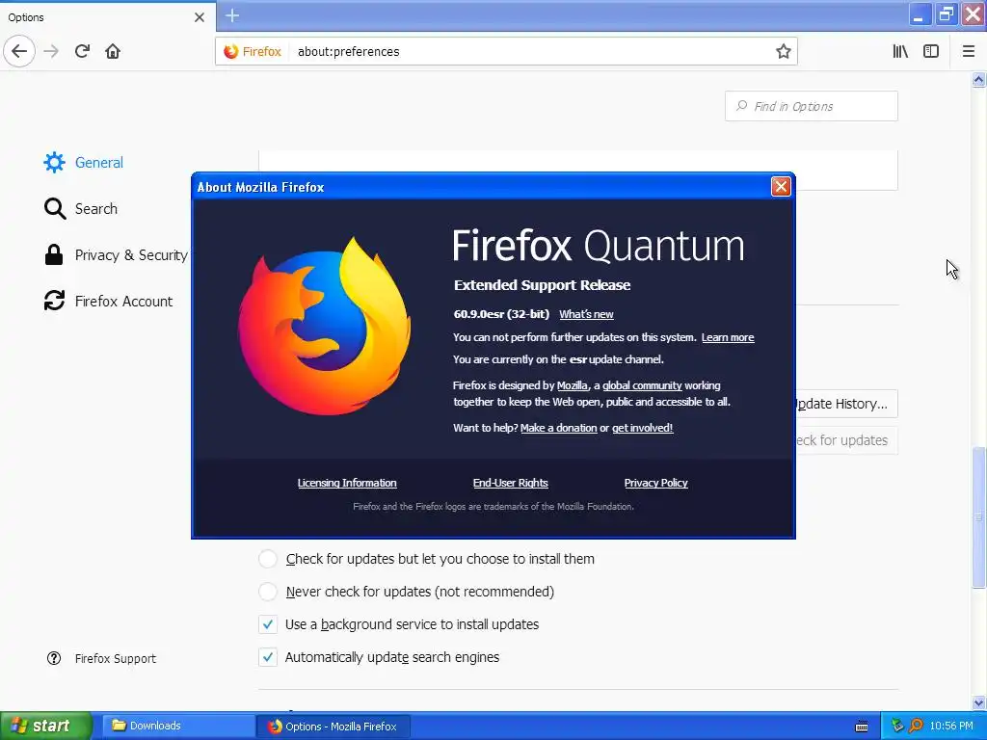Open the What's new link
The height and width of the screenshot is (740, 987).
(586, 314)
